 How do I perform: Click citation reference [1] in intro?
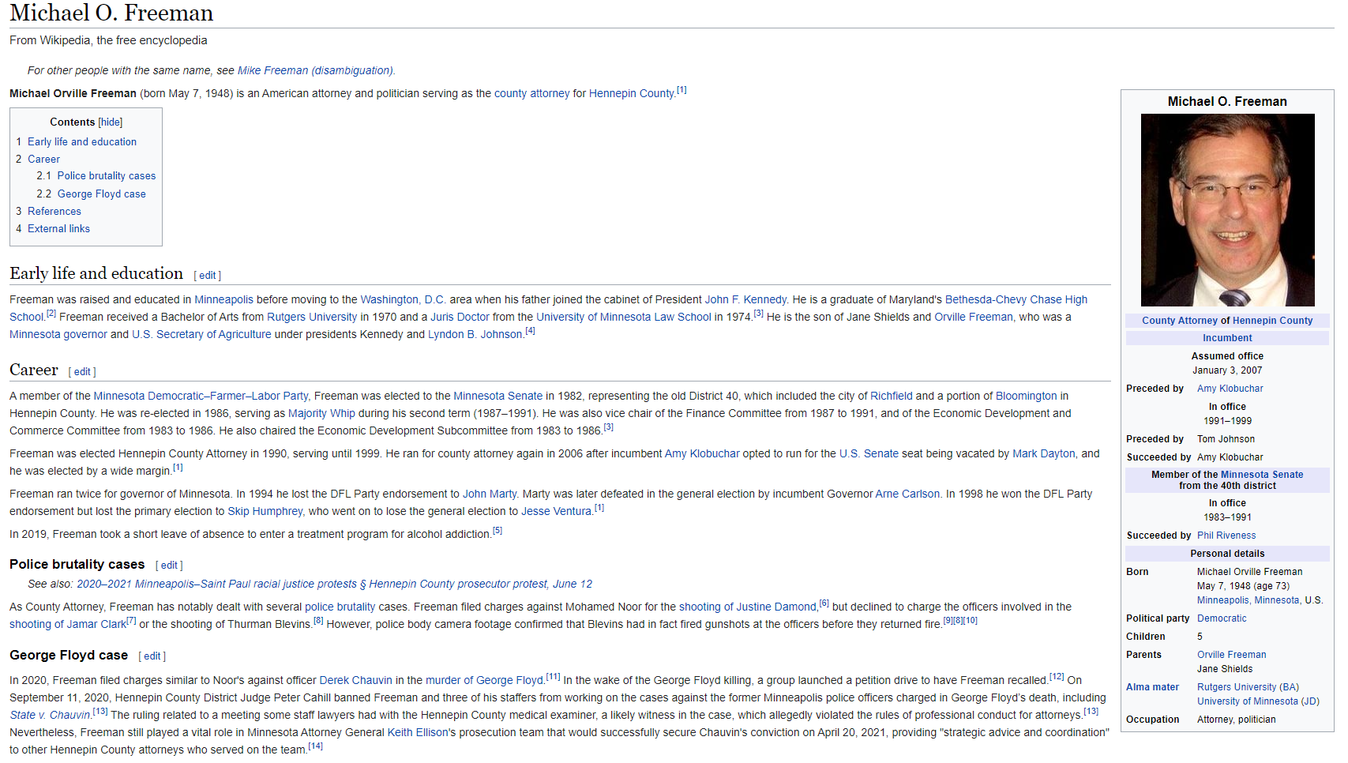[x=682, y=90]
